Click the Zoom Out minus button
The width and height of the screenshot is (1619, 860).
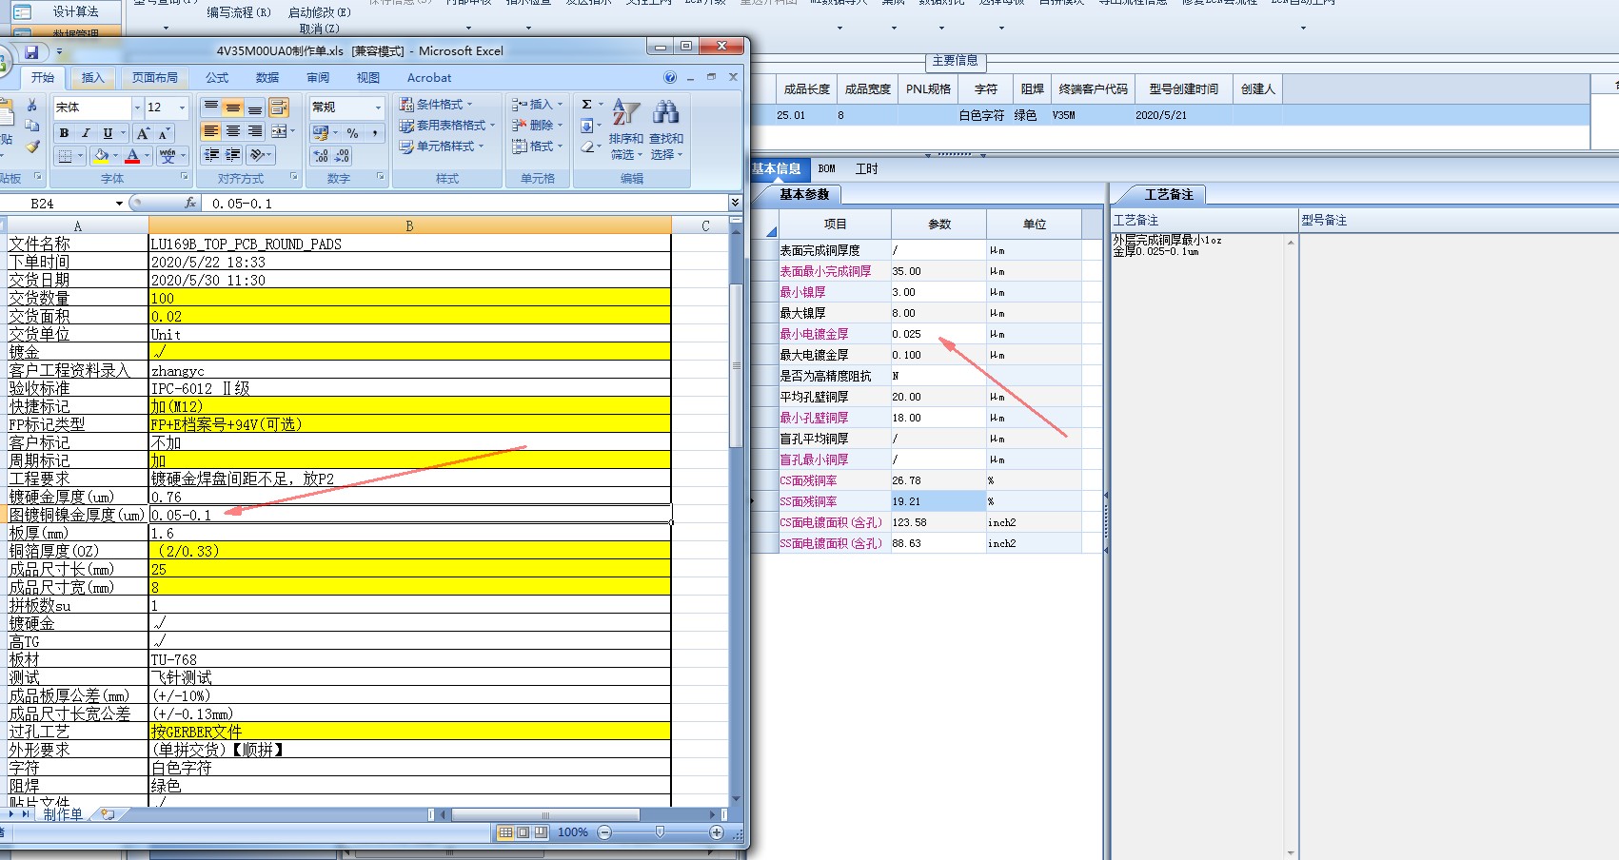pyautogui.click(x=604, y=832)
